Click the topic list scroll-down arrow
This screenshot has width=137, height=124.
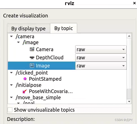(129, 102)
